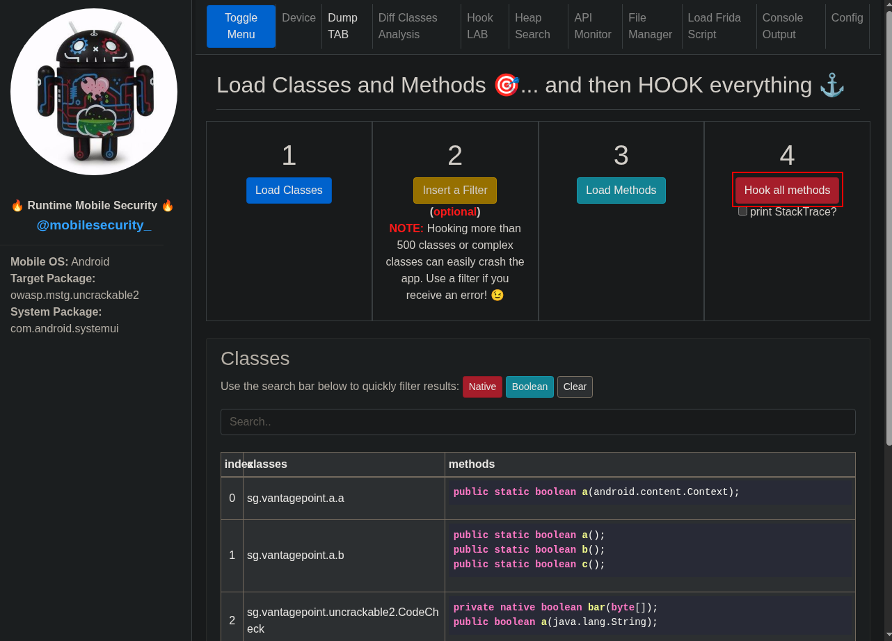Open the Hook LAB tab
The image size is (892, 641).
479,26
